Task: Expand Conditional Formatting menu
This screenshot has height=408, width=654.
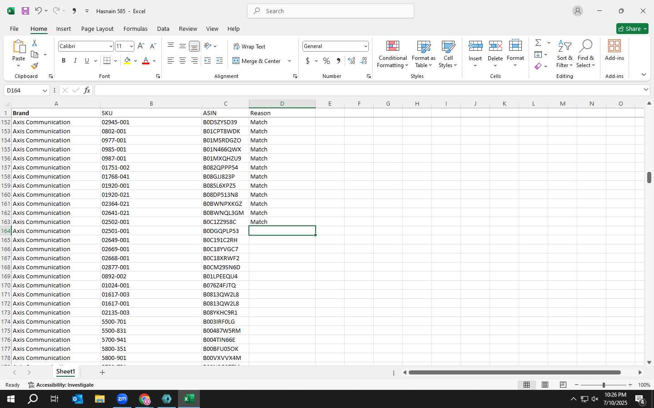Action: click(393, 54)
